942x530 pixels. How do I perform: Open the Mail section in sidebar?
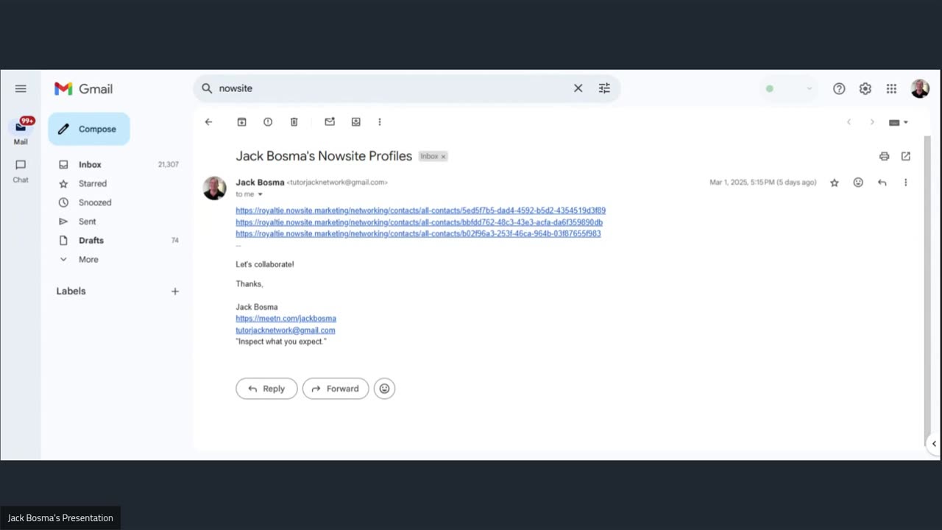21,131
